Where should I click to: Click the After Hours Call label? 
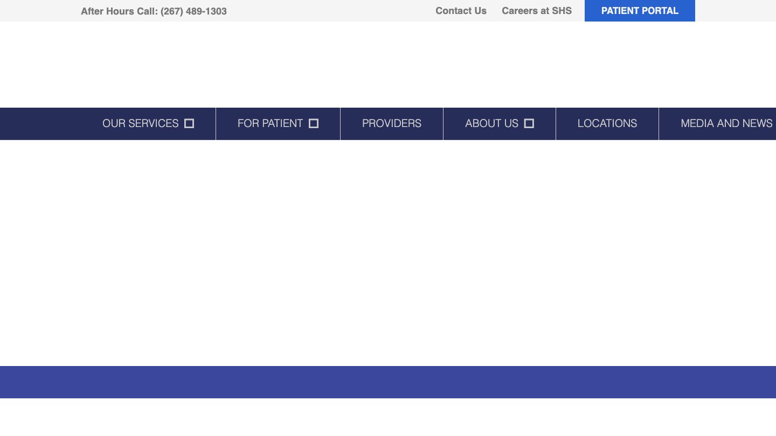coord(119,11)
